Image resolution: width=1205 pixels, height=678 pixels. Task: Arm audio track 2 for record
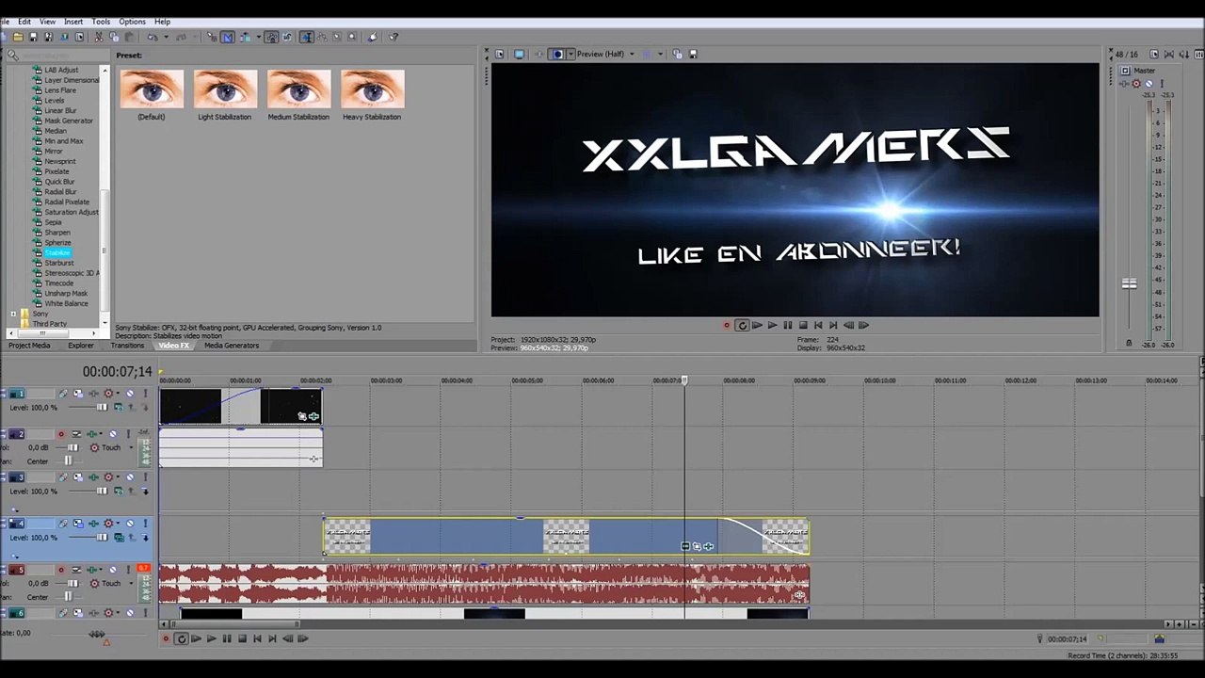tap(61, 434)
